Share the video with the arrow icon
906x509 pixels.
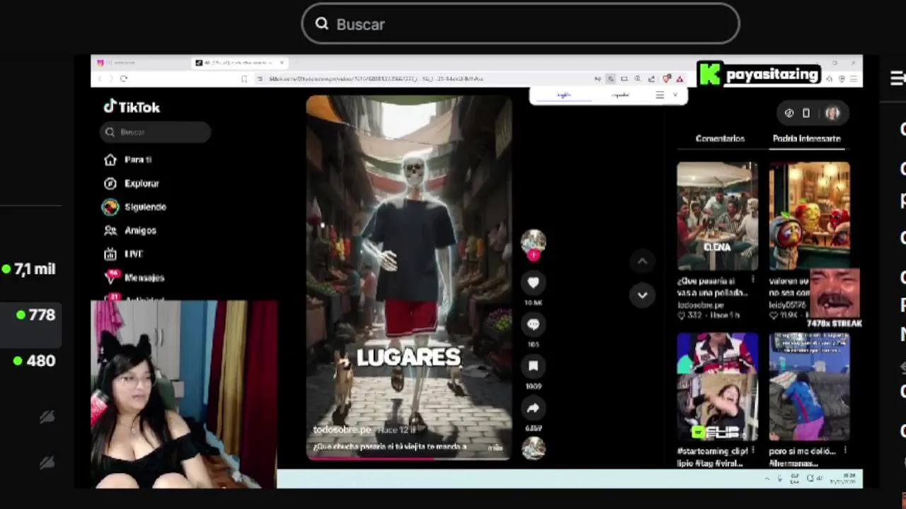point(533,408)
